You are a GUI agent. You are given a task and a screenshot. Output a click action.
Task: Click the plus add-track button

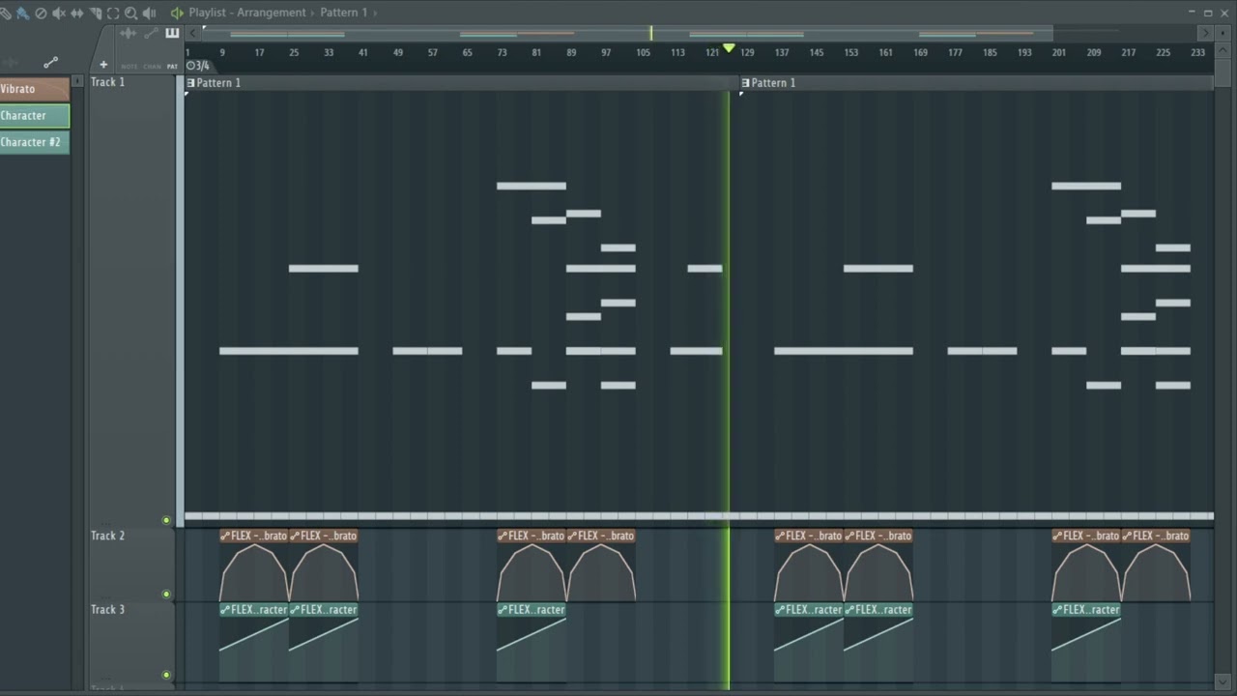103,65
